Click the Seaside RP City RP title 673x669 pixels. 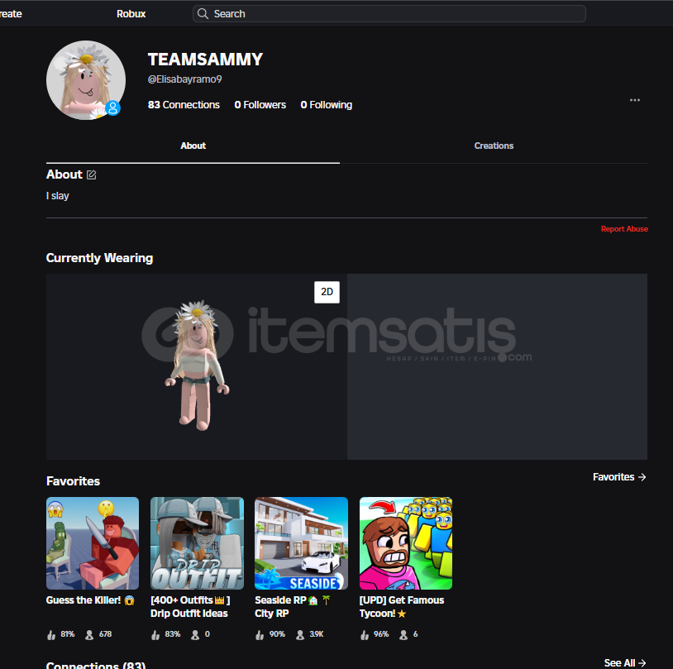click(x=293, y=607)
